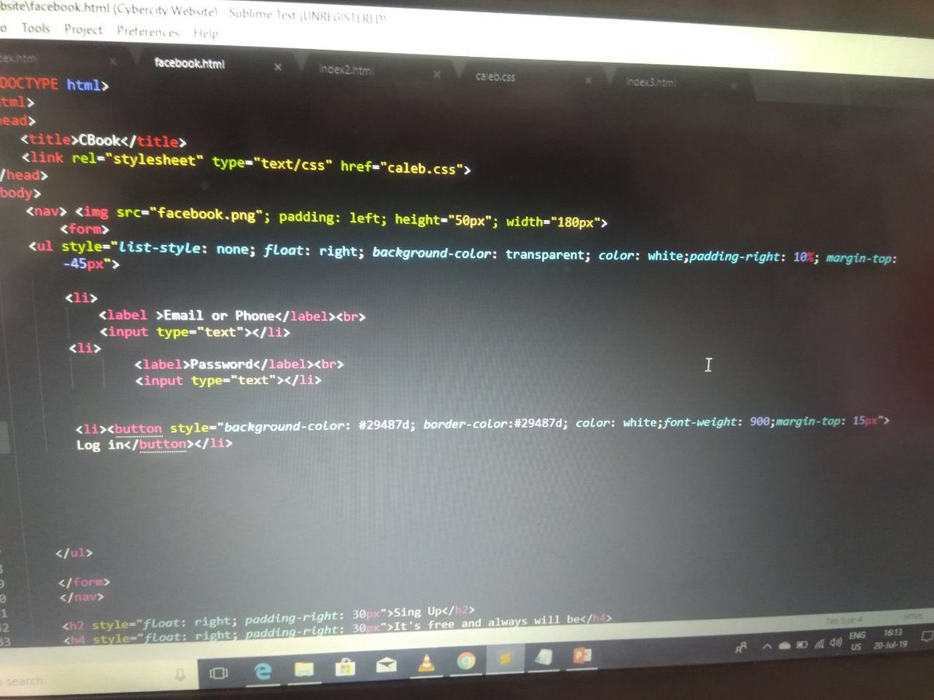Open the People icon in the tray

[x=742, y=647]
